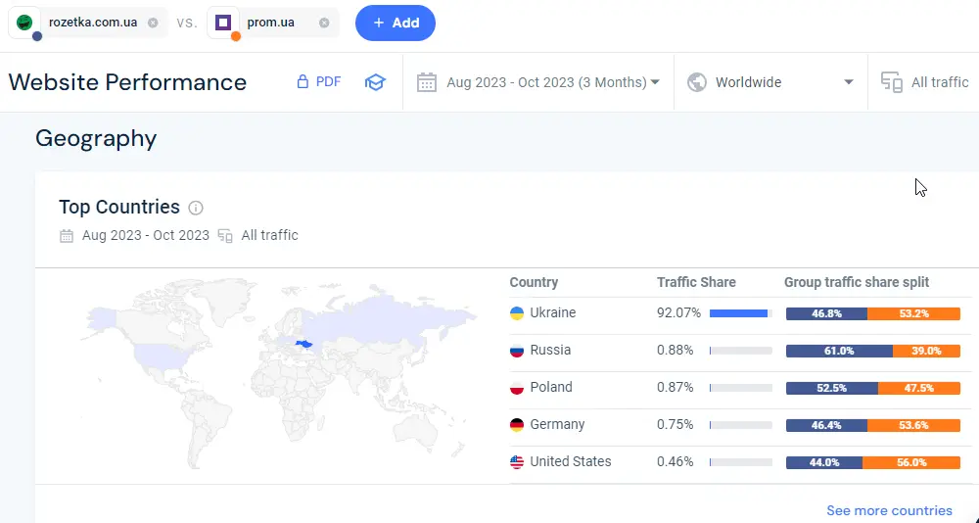Image resolution: width=979 pixels, height=523 pixels.
Task: Click Germany's 0.75% traffic share value
Action: point(675,424)
